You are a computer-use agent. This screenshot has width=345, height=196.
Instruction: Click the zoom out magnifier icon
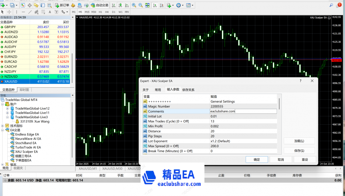tap(141, 5)
